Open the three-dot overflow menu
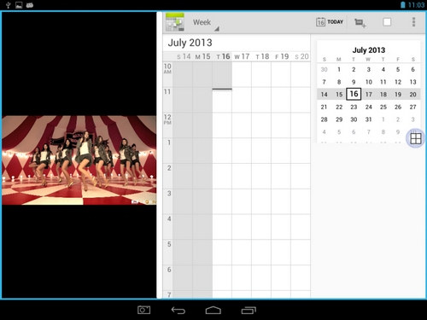 (413, 22)
